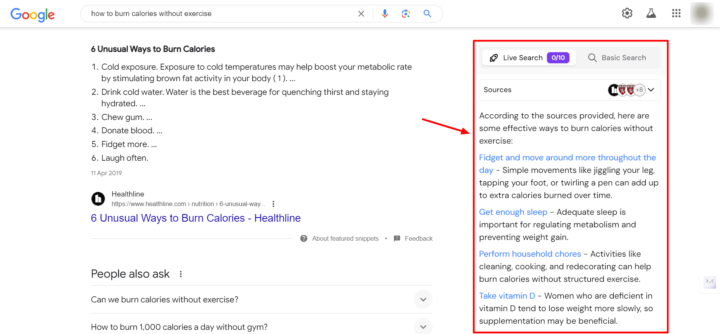Expand "Can we burn calories without exercise?"
Viewport: 720px width, 334px height.
point(423,299)
